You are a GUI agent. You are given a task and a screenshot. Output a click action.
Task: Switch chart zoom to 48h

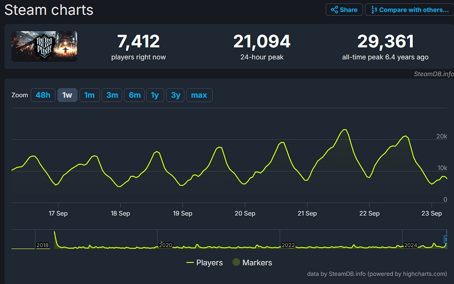pos(43,95)
